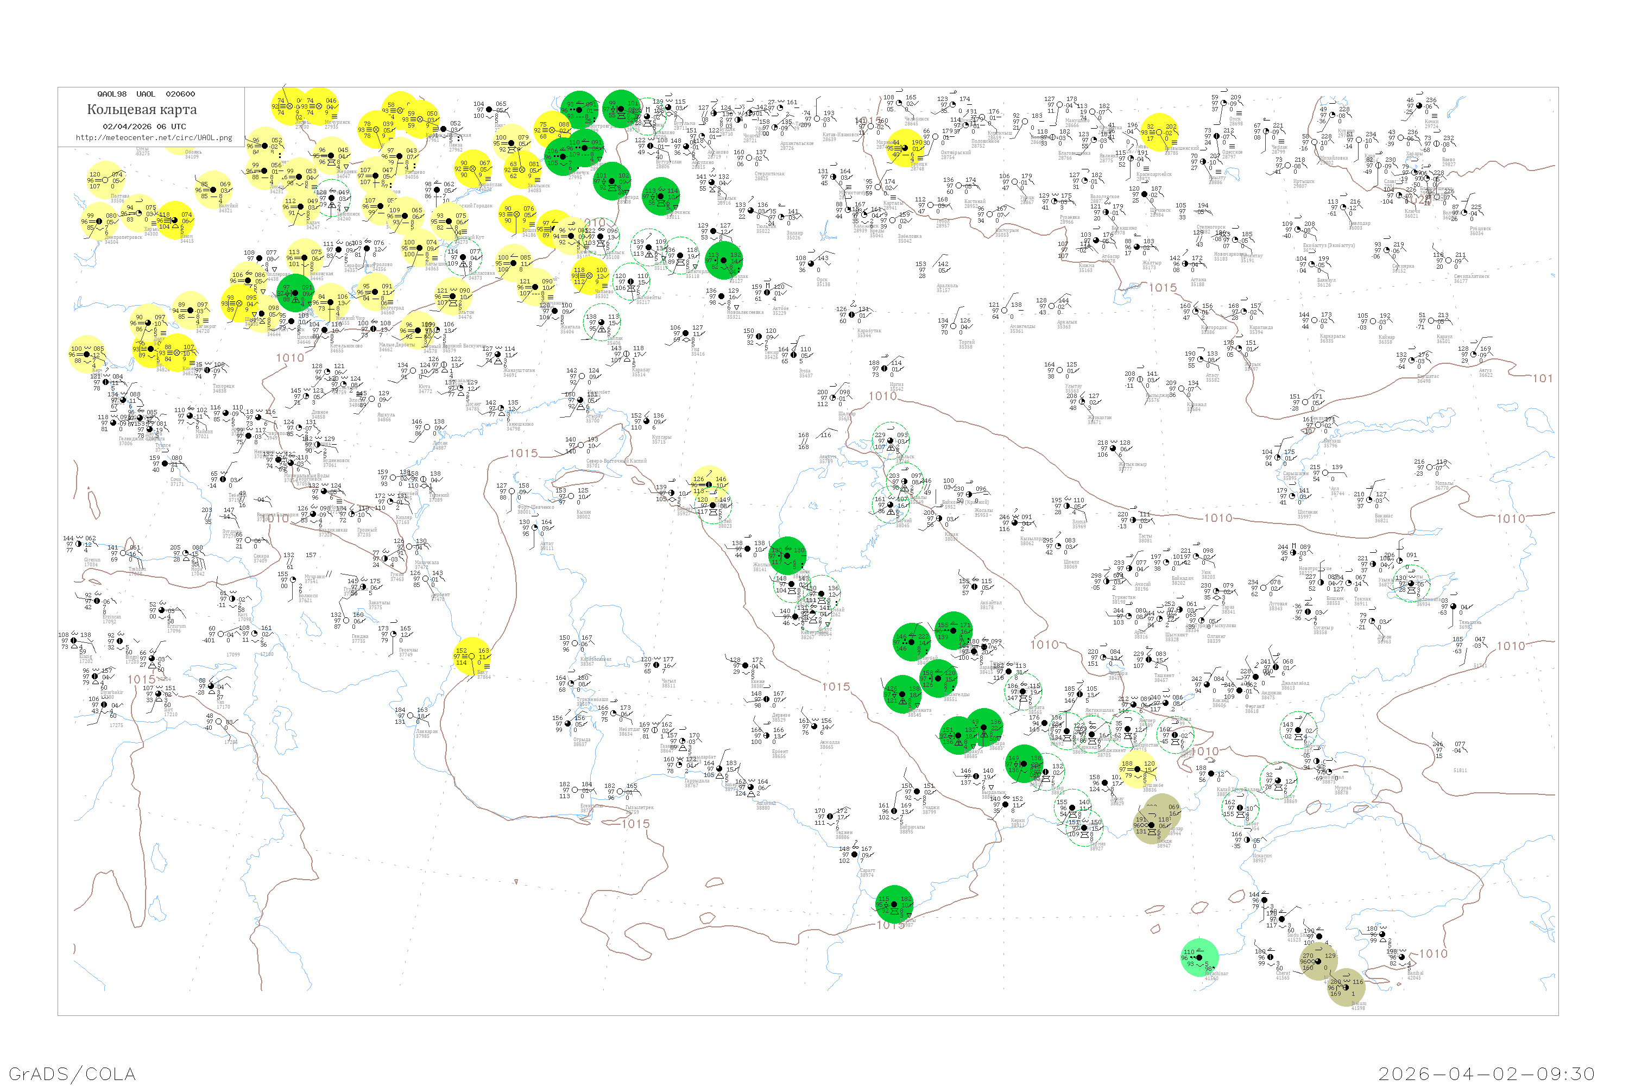Click the olive Jhelum 41598 station marker

point(1346,987)
